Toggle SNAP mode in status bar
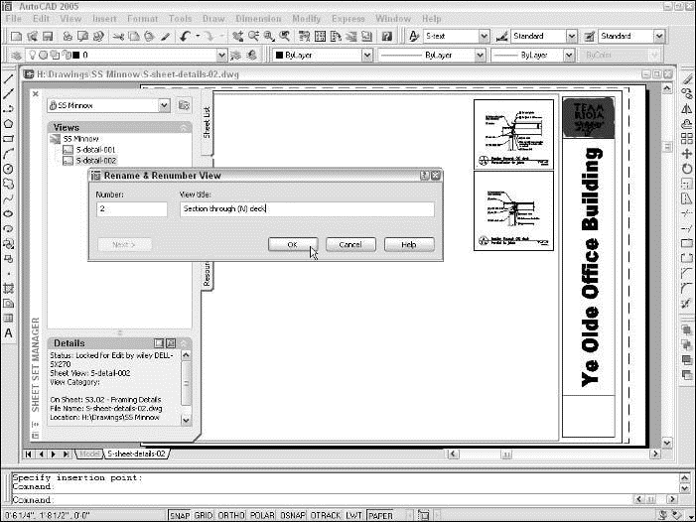Image resolution: width=696 pixels, height=522 pixels. pos(180,515)
